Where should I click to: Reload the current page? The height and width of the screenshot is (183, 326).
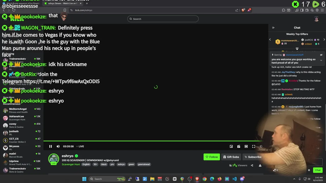14,10
